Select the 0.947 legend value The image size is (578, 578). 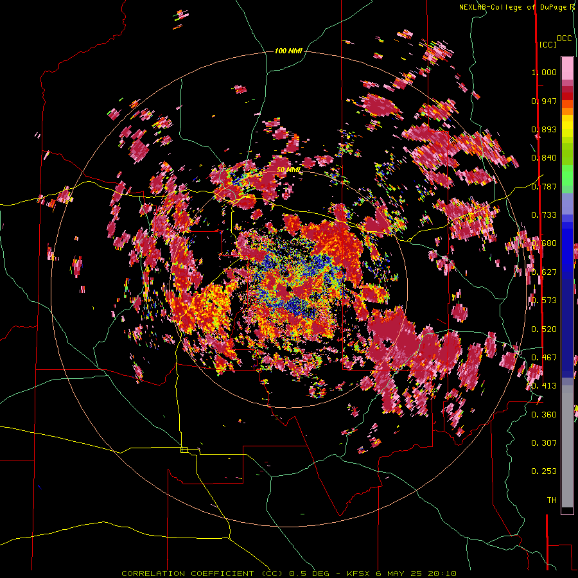pyautogui.click(x=544, y=101)
